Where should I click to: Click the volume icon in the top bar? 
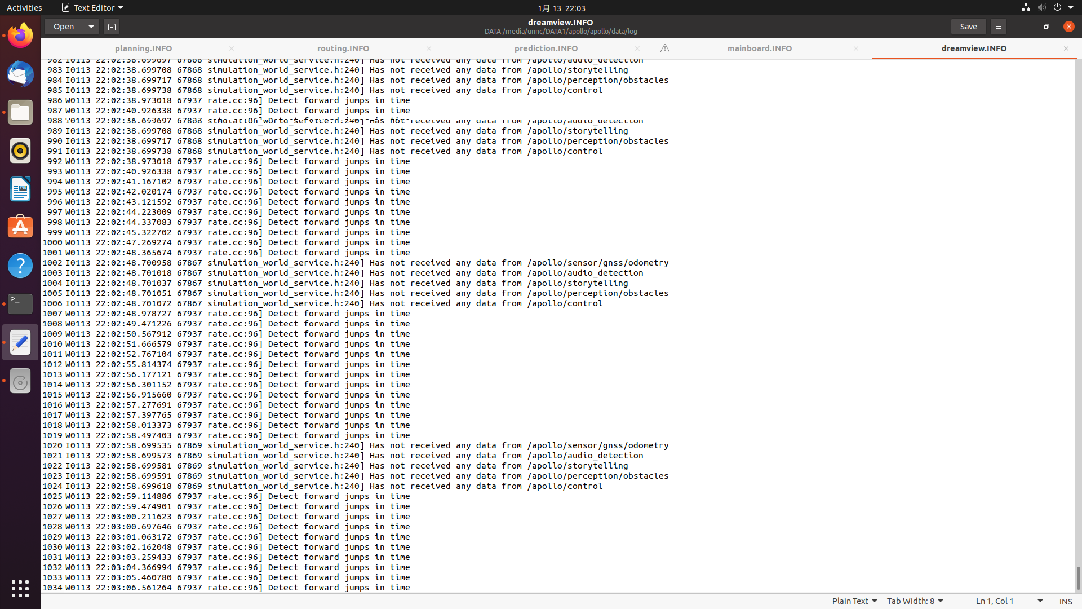tap(1041, 7)
